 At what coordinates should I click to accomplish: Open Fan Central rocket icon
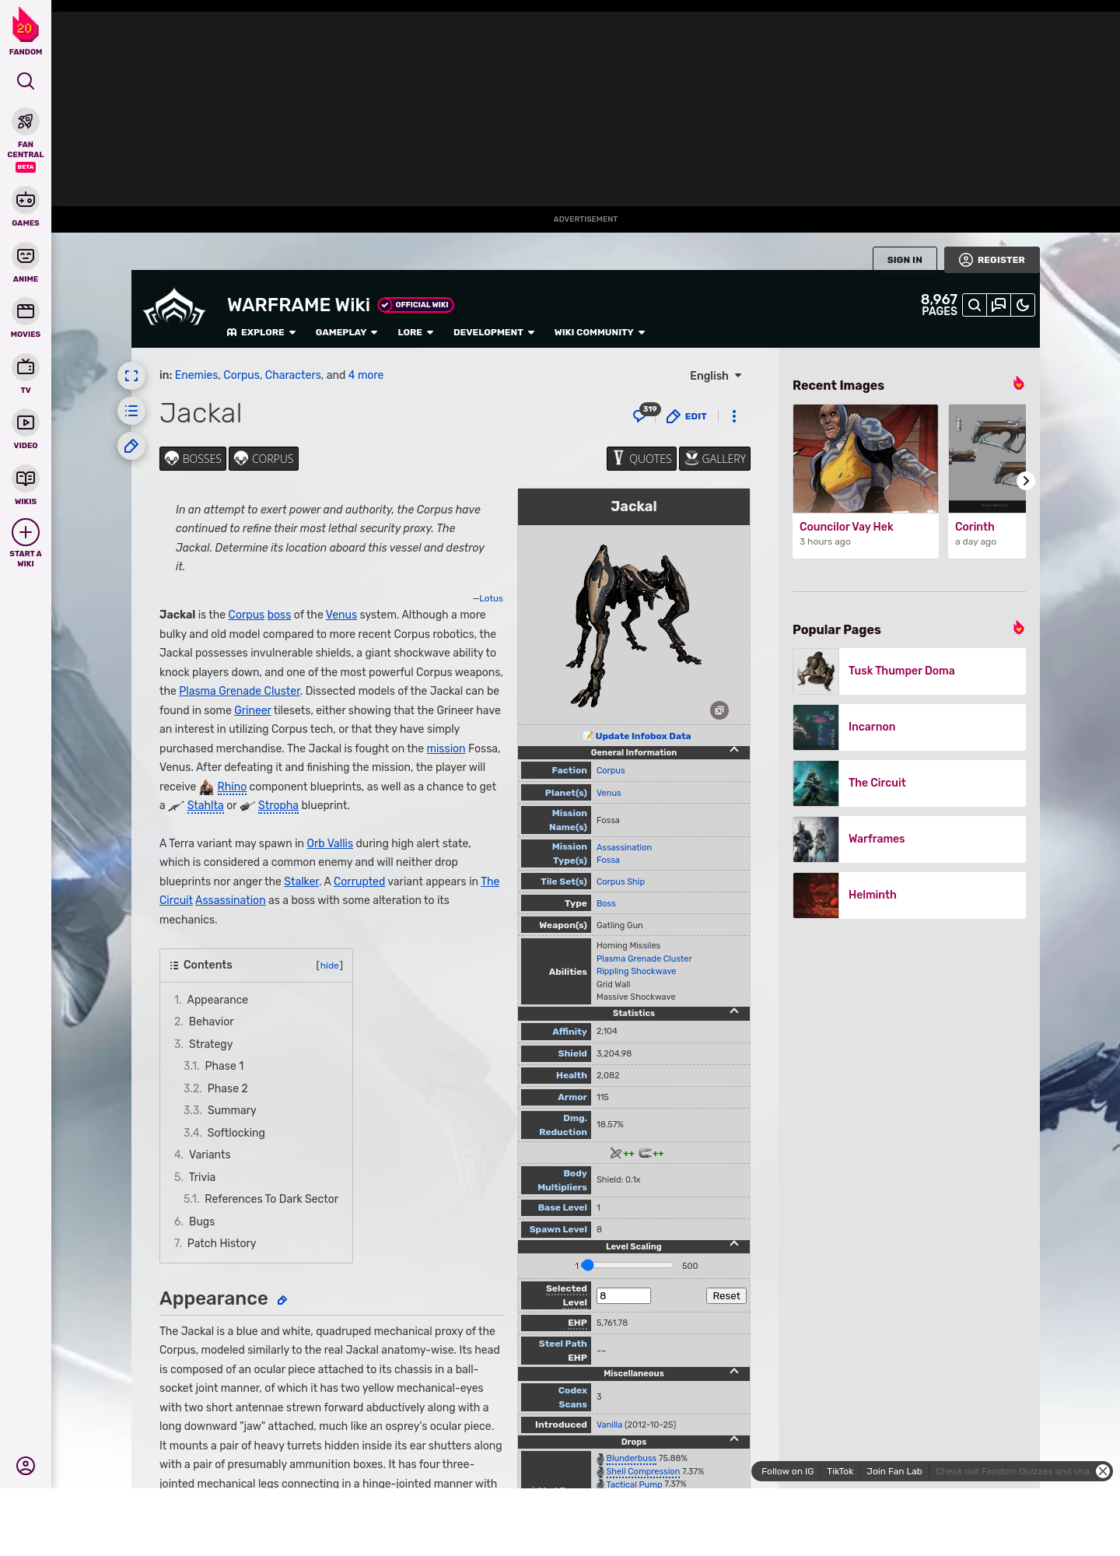click(26, 121)
